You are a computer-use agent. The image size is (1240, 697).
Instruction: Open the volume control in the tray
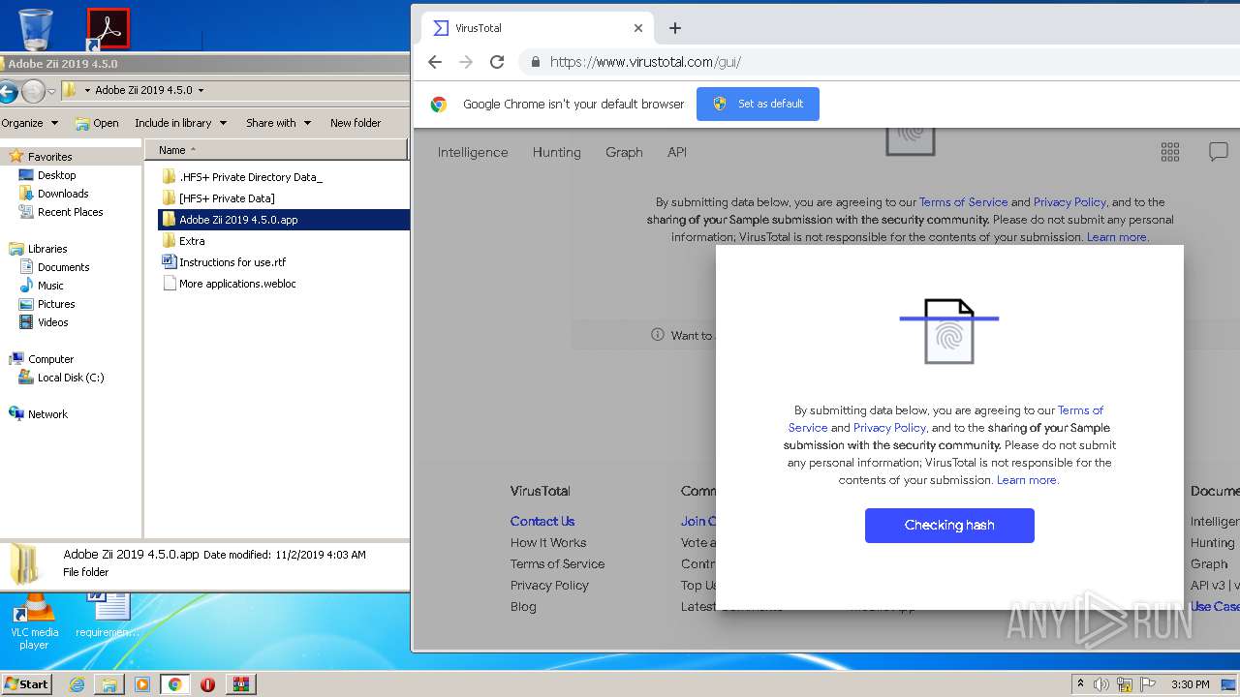1101,684
